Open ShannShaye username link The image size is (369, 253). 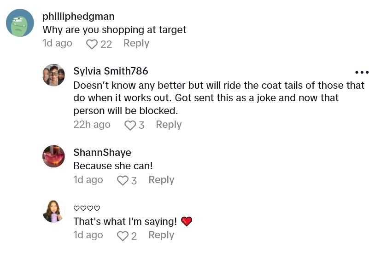pyautogui.click(x=102, y=152)
